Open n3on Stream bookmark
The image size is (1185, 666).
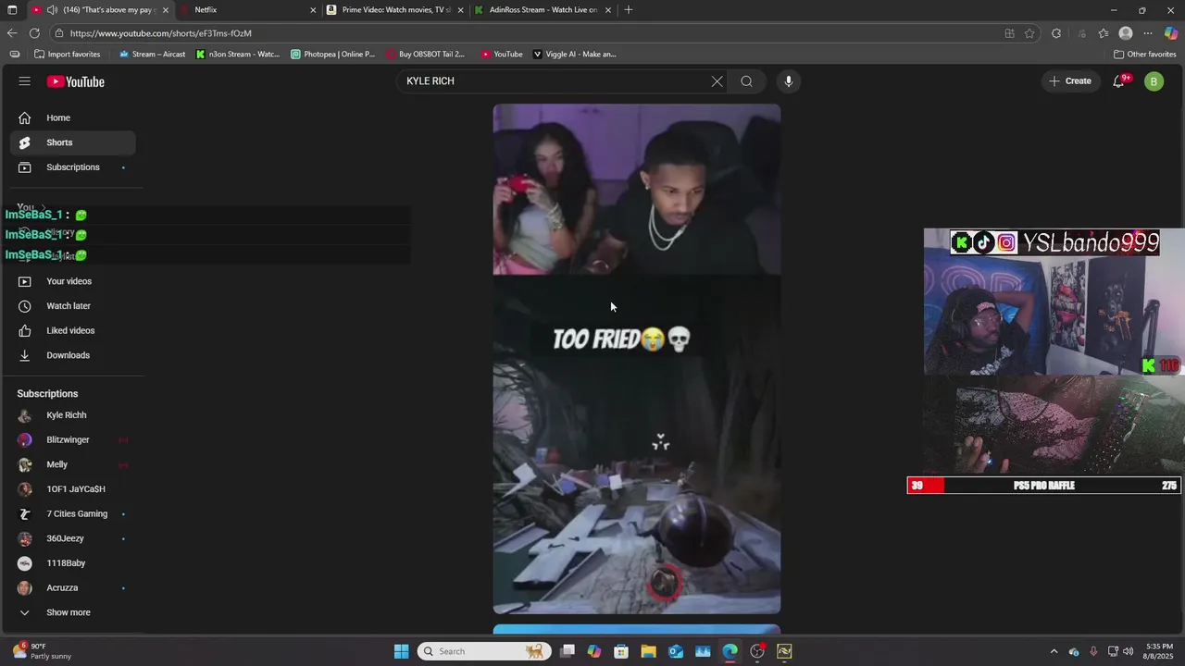(x=238, y=54)
